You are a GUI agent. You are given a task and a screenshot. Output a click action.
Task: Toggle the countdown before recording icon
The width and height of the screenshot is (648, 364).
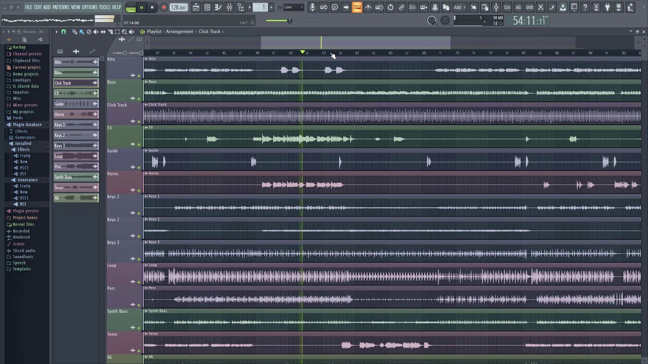[413, 7]
